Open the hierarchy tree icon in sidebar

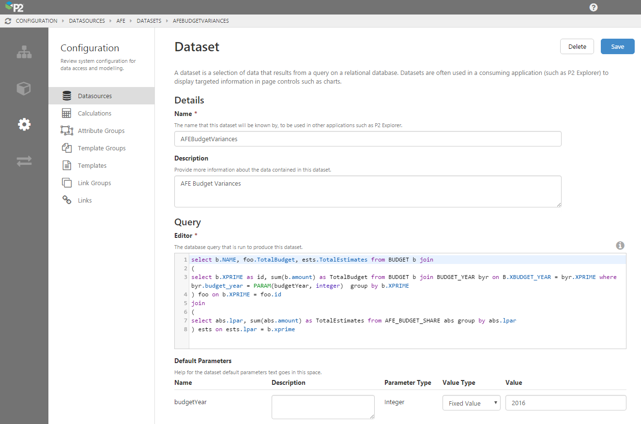click(x=24, y=52)
